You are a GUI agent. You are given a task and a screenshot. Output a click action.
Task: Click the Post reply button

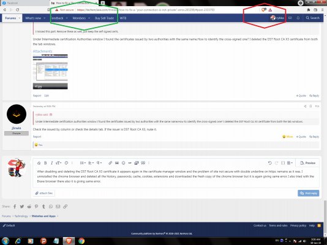(x=308, y=194)
